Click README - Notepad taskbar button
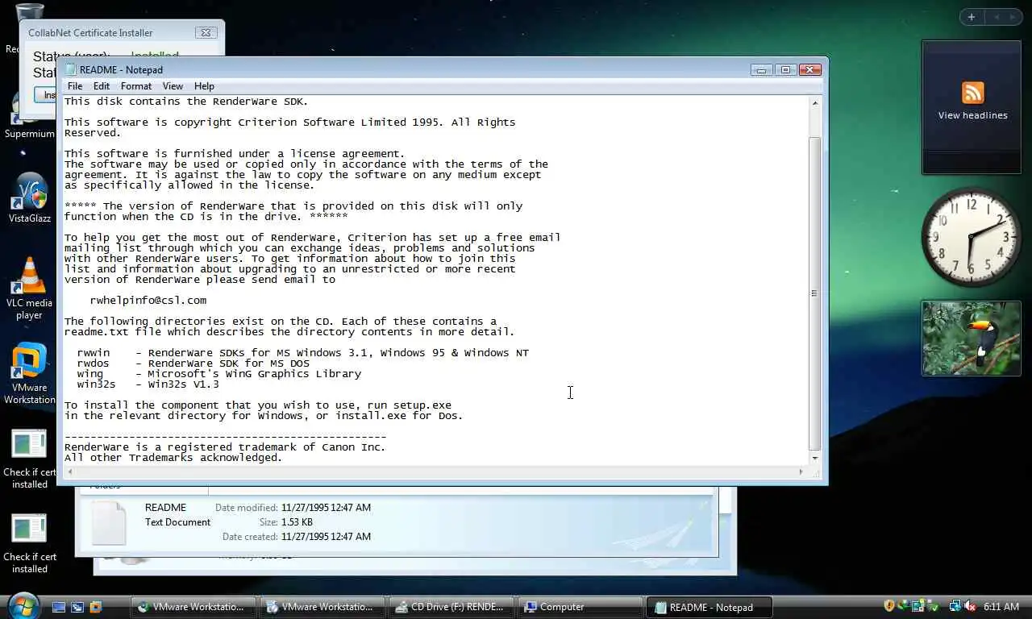Viewport: 1032px width, 619px height. click(709, 607)
